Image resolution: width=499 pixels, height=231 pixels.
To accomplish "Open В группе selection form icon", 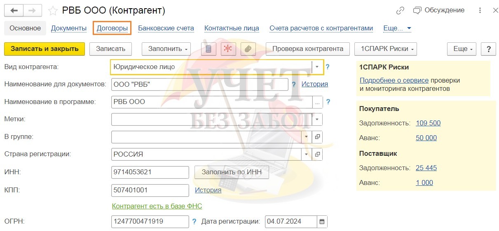I will (x=318, y=137).
